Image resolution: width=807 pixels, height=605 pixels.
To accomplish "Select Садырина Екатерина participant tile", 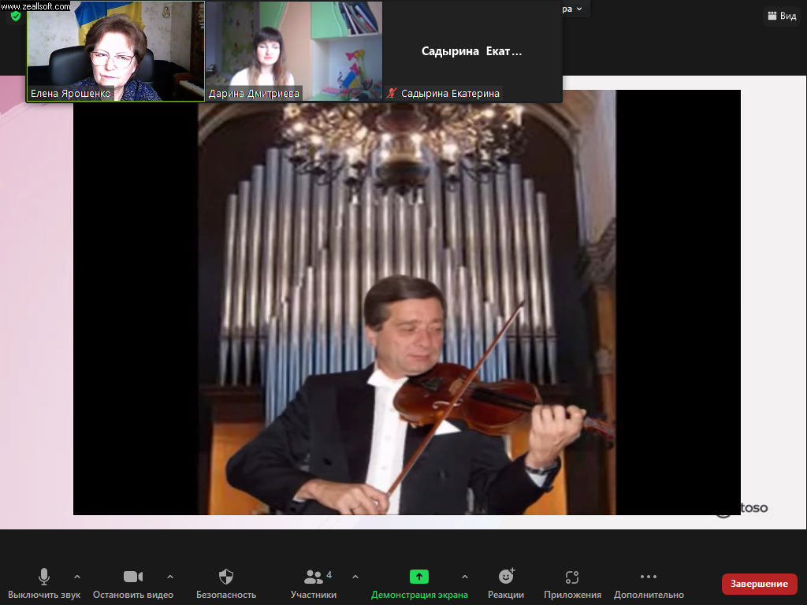I will (472, 51).
